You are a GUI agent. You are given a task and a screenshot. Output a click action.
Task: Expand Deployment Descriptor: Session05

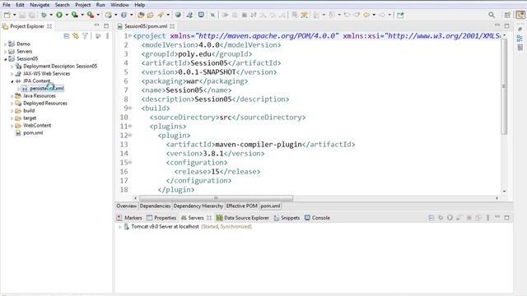(12, 66)
